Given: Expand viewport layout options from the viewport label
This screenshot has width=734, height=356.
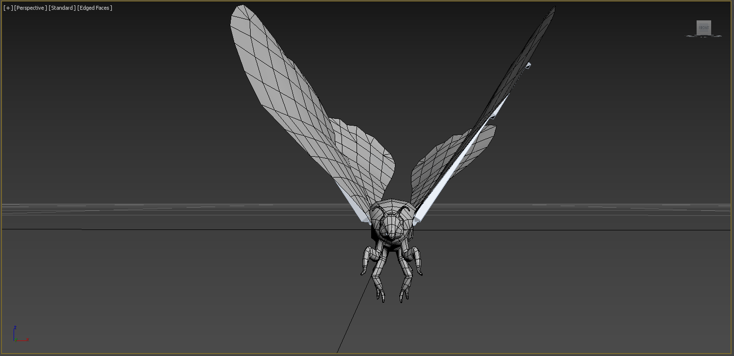Looking at the screenshot, I should (7, 8).
